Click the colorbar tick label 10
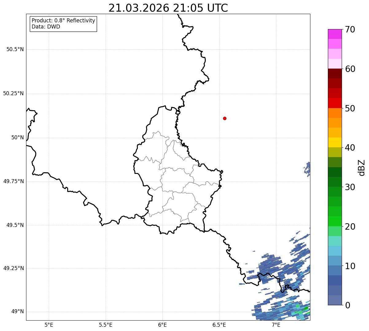Viewport: 369px width, 331px height. (x=350, y=266)
